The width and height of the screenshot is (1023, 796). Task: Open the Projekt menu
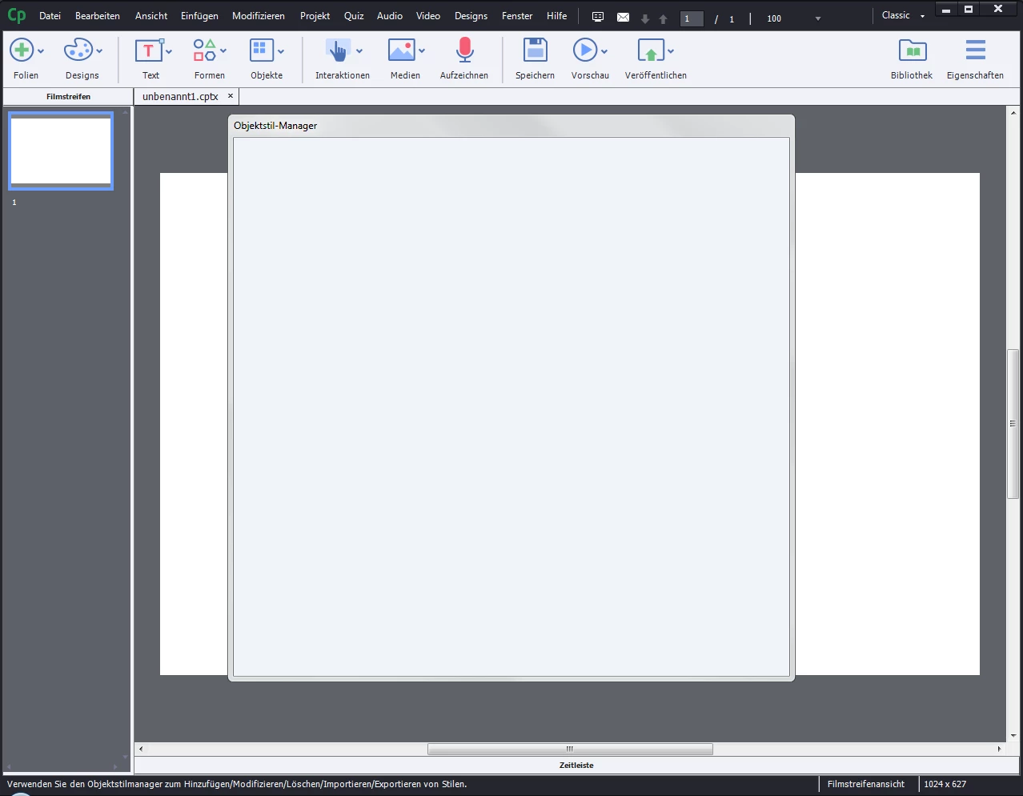[x=315, y=16]
